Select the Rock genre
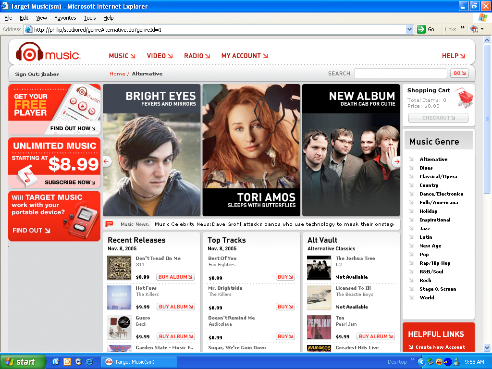 (425, 280)
